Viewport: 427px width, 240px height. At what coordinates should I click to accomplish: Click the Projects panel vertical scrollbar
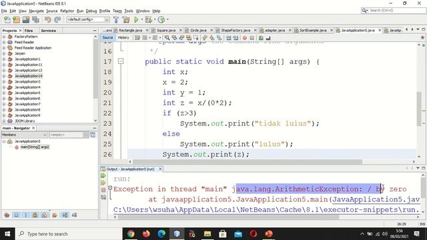95,69
